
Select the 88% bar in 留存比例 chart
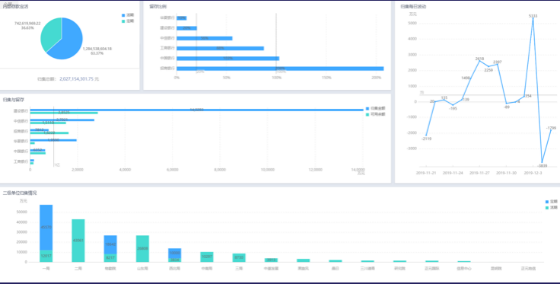coord(221,48)
